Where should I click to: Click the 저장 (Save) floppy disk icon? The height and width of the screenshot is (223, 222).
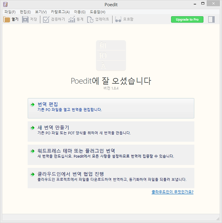click(x=25, y=19)
